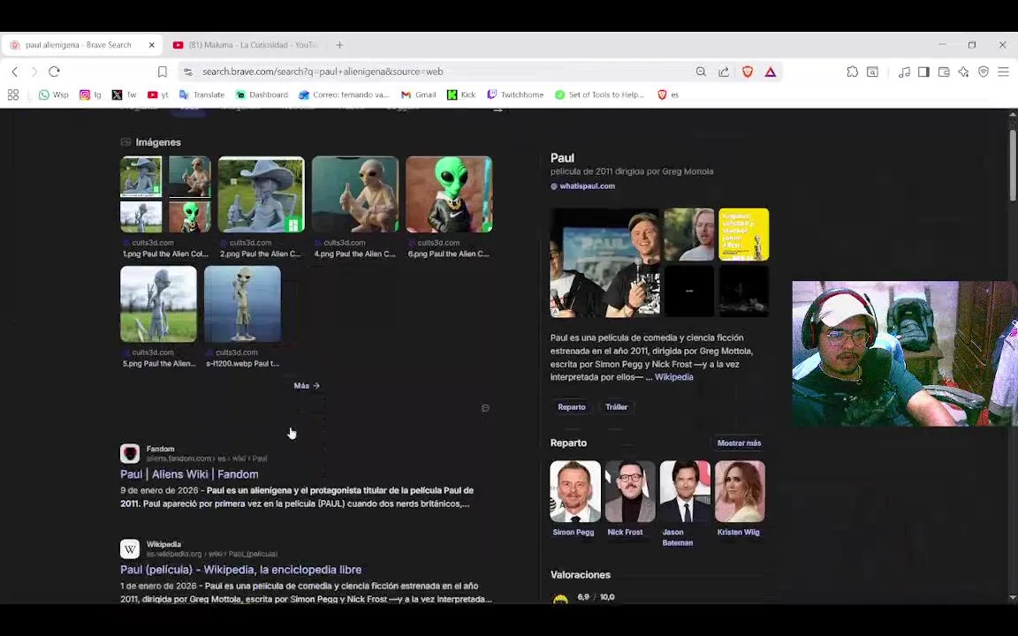Open the Twitchhome bookmark
This screenshot has height=636, width=1018.
coord(515,95)
